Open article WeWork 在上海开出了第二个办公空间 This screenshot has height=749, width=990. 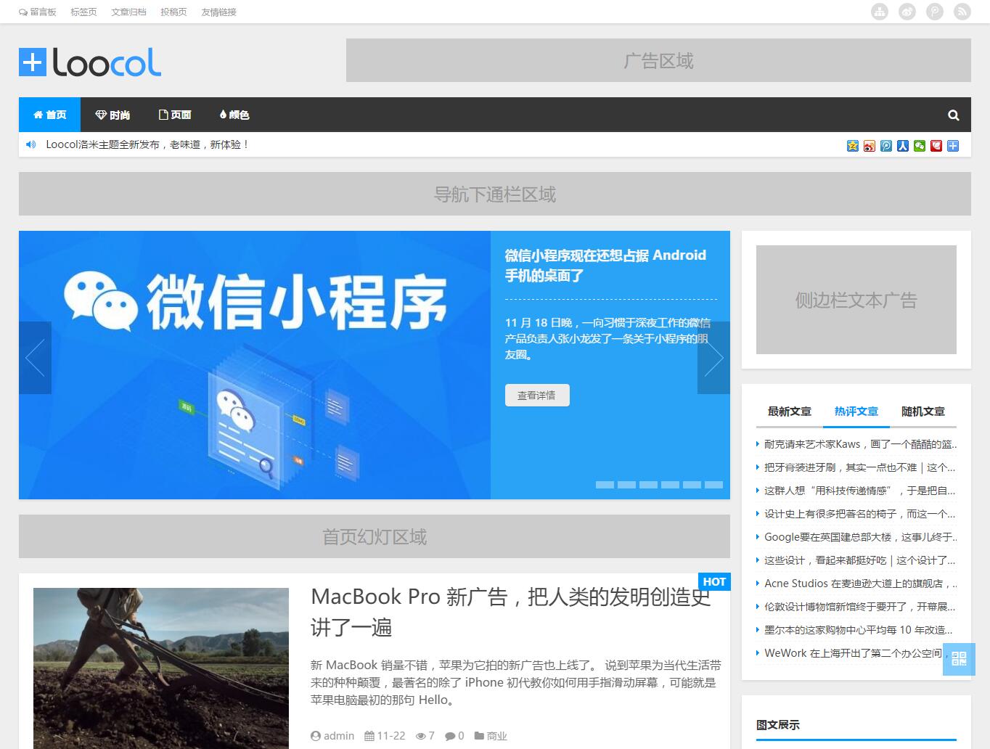coord(854,653)
